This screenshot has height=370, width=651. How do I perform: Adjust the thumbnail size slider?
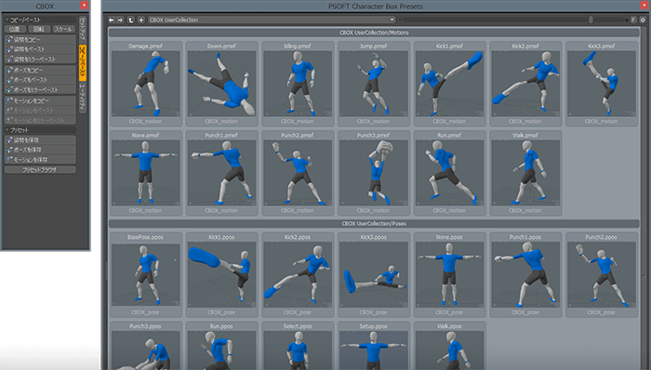point(591,20)
